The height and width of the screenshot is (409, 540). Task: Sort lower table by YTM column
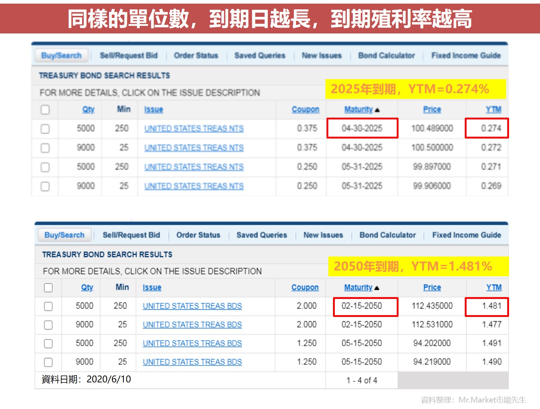(x=494, y=287)
